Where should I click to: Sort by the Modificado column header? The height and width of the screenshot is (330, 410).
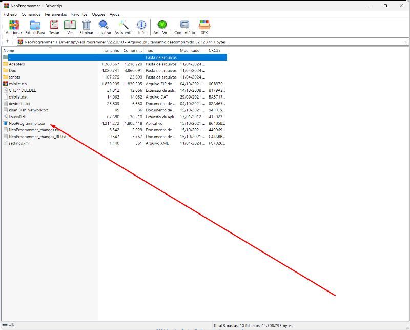tap(192, 50)
